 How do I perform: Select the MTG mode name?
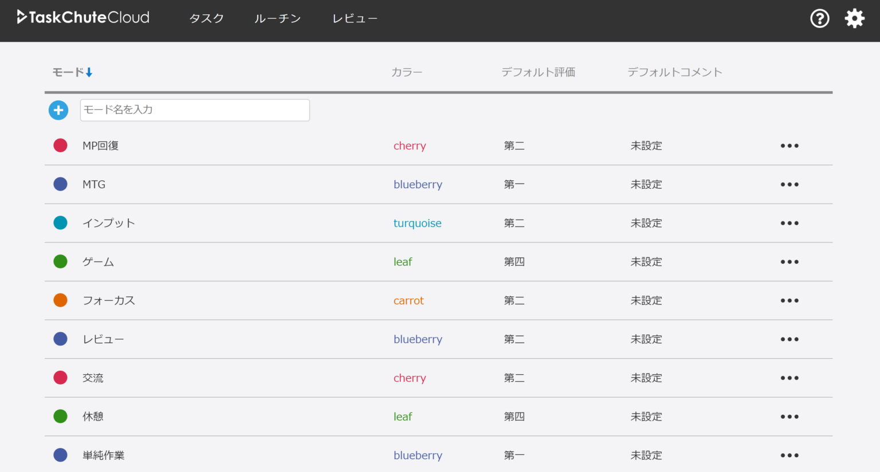(94, 185)
